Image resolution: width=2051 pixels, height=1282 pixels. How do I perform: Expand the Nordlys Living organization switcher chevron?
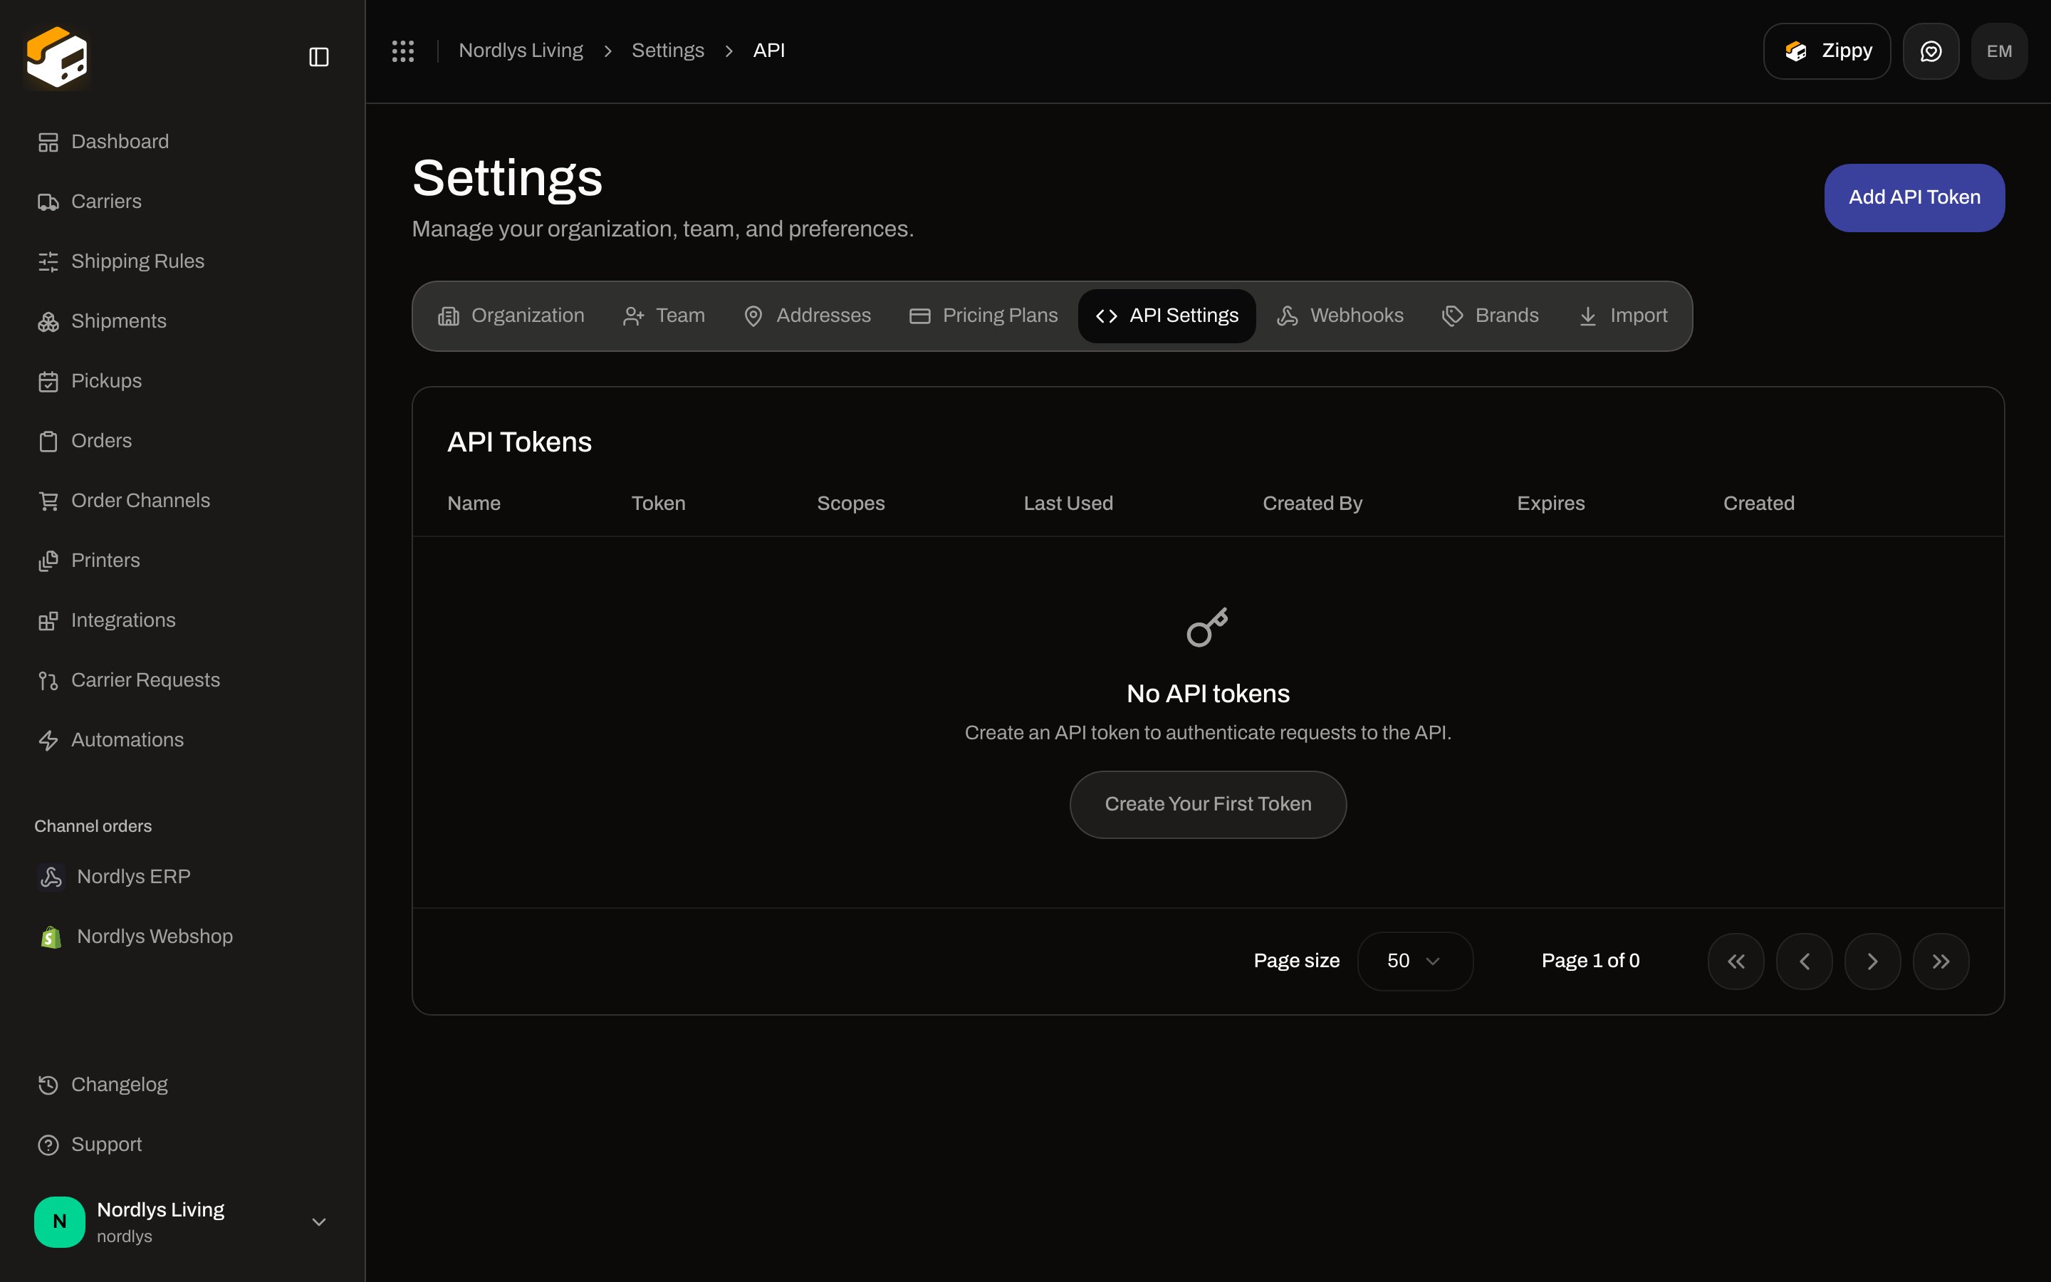[x=318, y=1221]
